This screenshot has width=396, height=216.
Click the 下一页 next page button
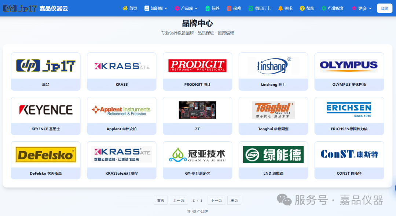tap(216, 200)
